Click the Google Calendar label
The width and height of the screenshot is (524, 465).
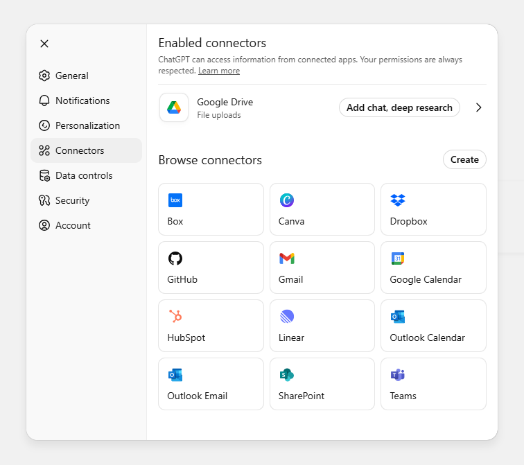pyautogui.click(x=426, y=280)
